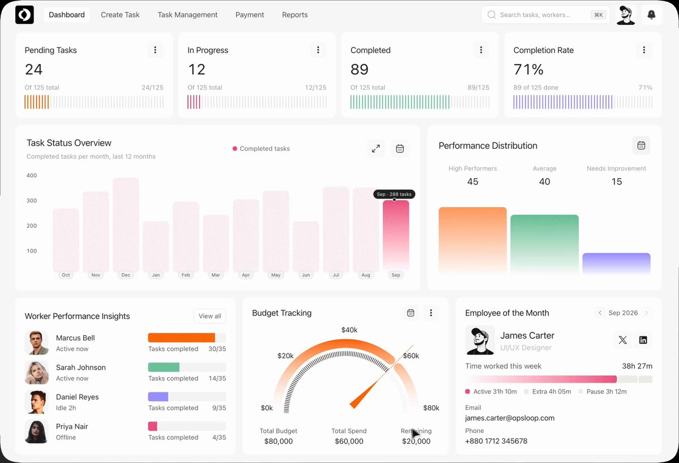Open the user profile avatar menu
Screen dimensions: 679x463
coord(626,15)
